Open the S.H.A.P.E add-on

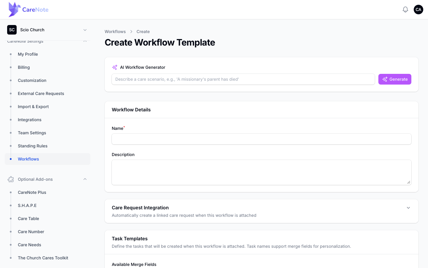(48, 205)
